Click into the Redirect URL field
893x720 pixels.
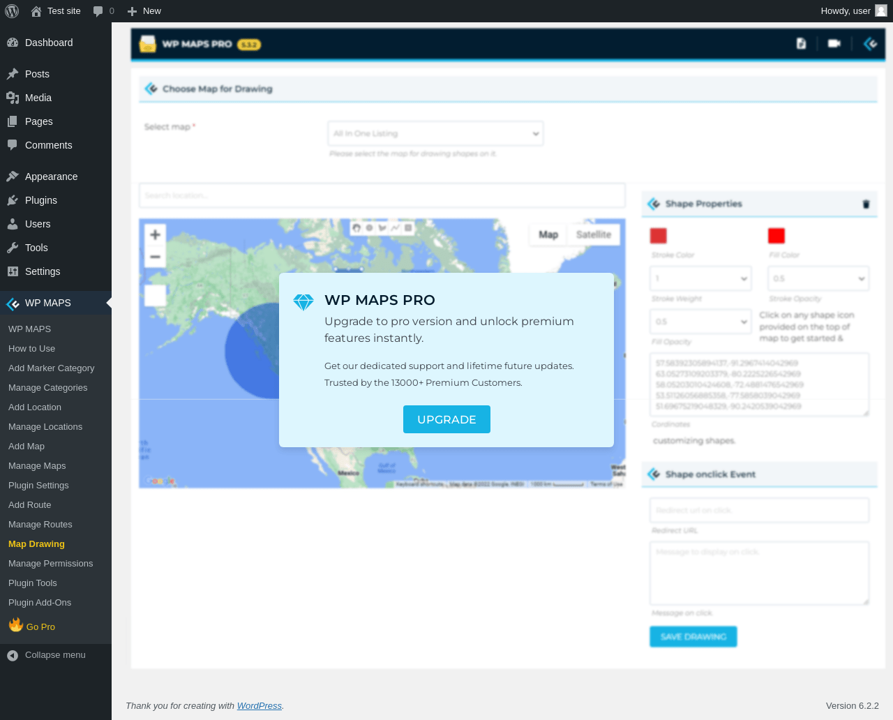pyautogui.click(x=759, y=510)
